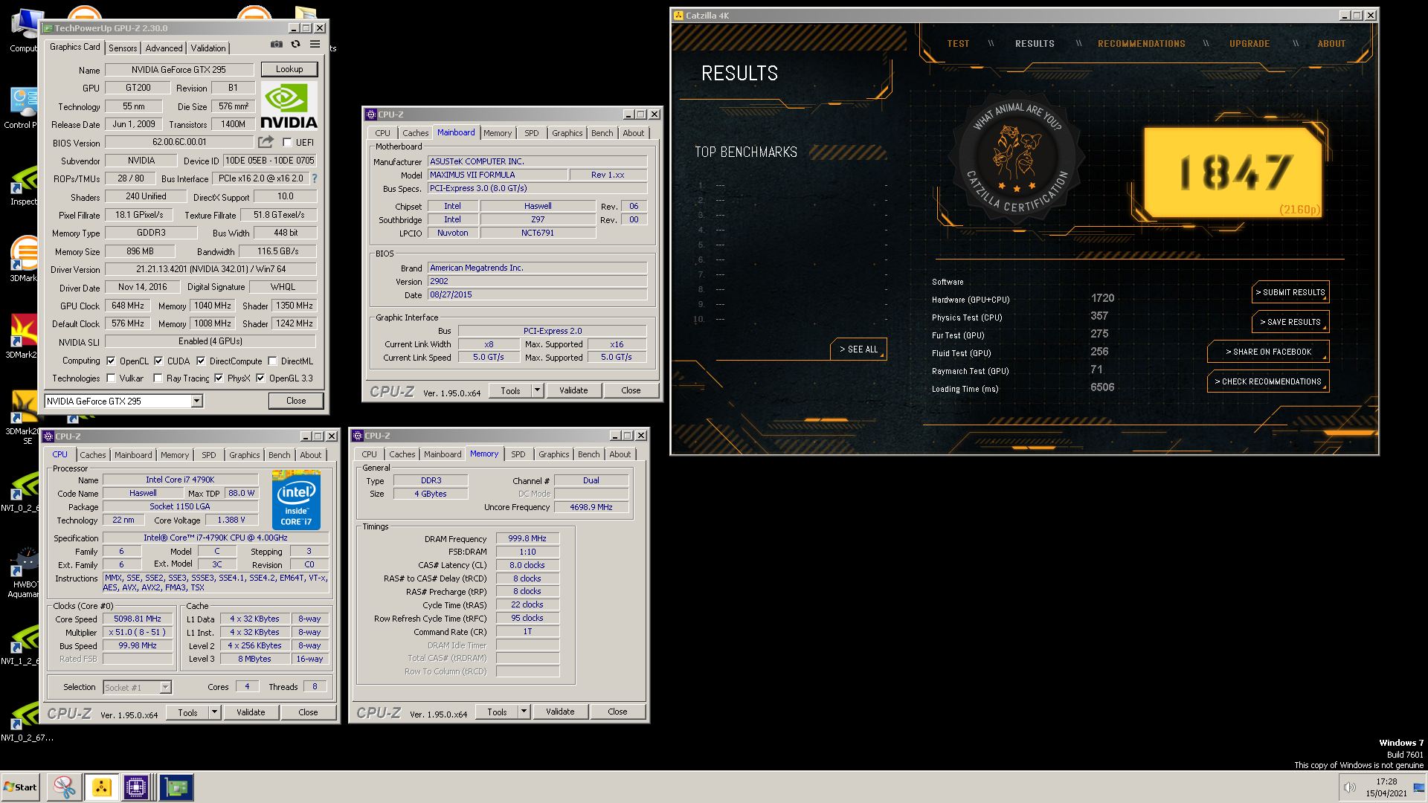The width and height of the screenshot is (1428, 803).
Task: Open Snipping Tool from the taskbar
Action: [65, 787]
